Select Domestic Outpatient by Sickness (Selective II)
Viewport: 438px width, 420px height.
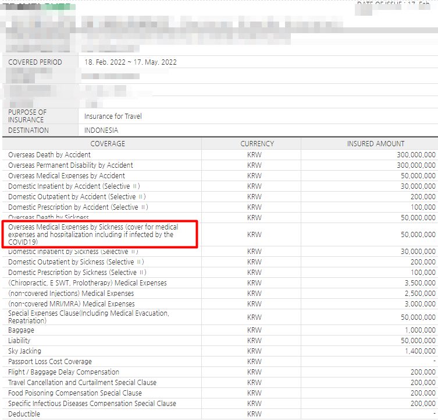tap(76, 262)
